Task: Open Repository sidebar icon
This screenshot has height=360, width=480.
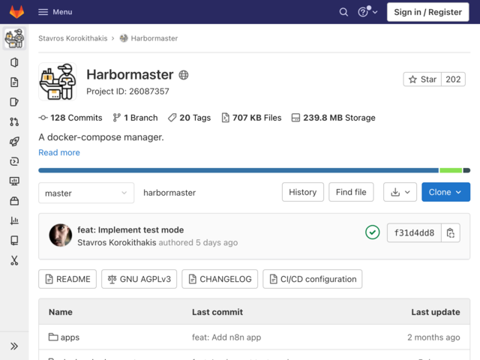Action: point(14,82)
